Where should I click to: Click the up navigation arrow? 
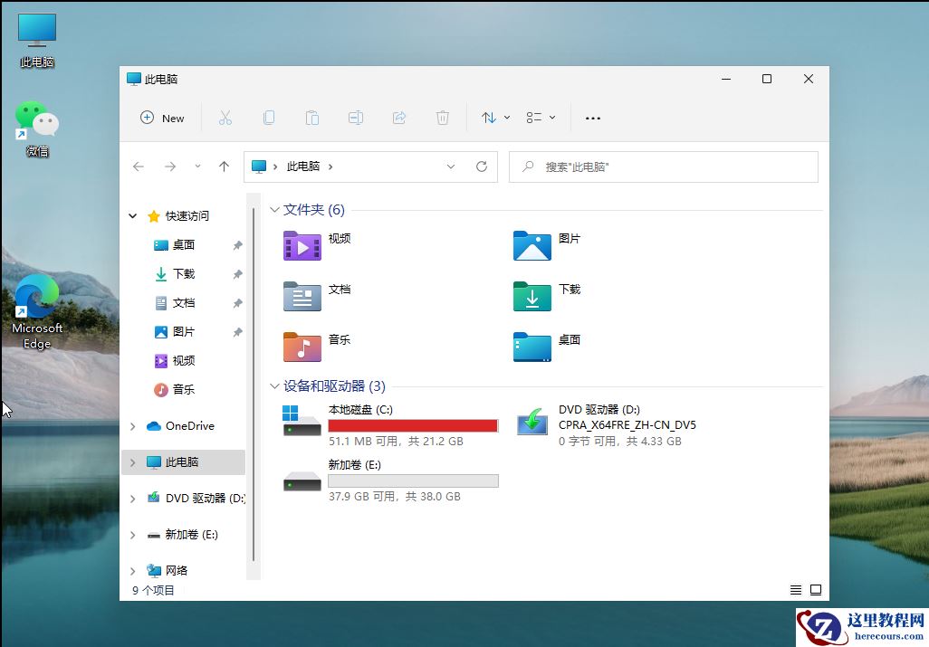tap(225, 167)
